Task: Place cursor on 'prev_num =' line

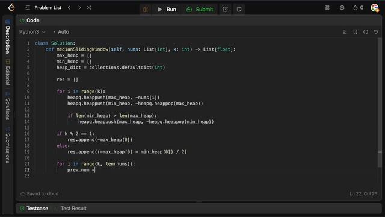Action: [81, 170]
